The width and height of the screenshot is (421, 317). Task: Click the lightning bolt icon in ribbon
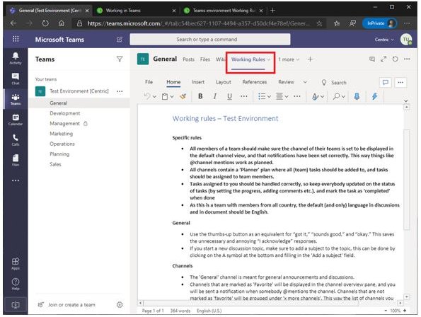[374, 96]
